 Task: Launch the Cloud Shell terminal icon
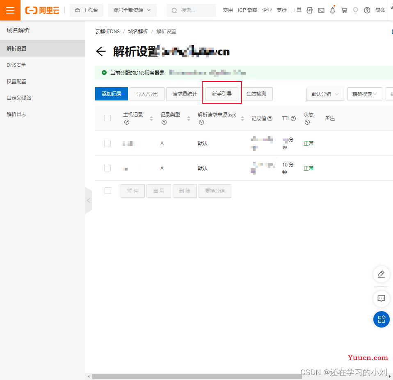tap(321, 10)
